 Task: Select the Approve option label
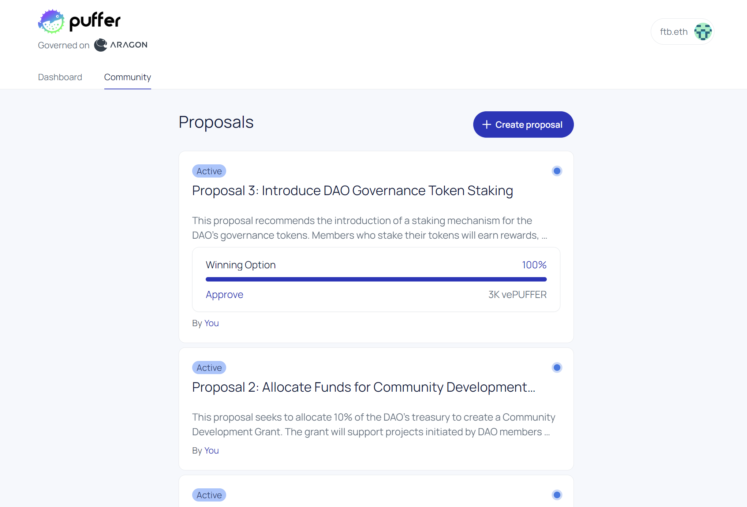pyautogui.click(x=224, y=295)
